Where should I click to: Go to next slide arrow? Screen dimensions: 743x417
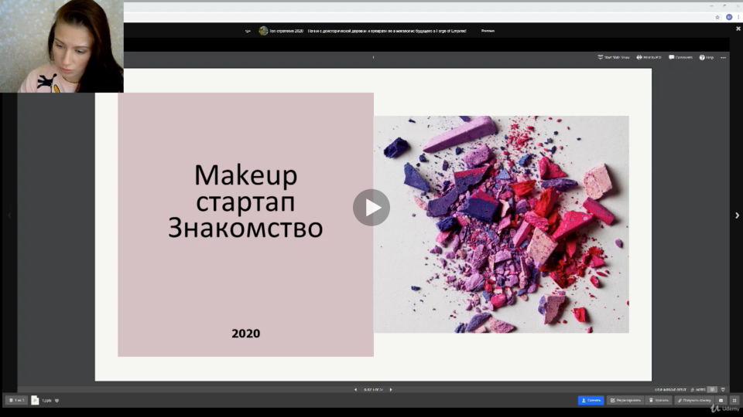pos(391,389)
